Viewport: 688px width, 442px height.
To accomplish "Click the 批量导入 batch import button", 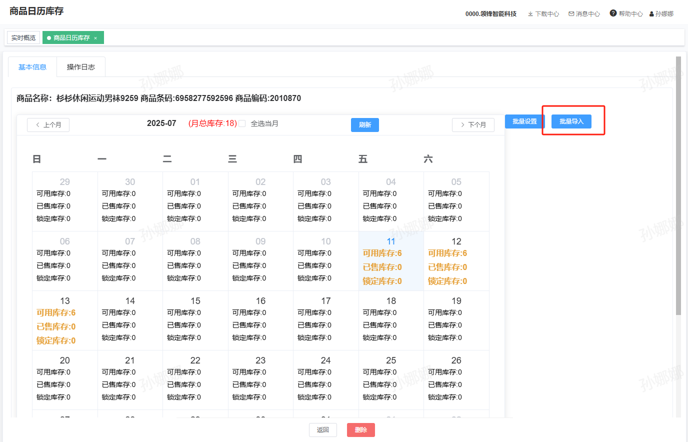I will tap(571, 121).
